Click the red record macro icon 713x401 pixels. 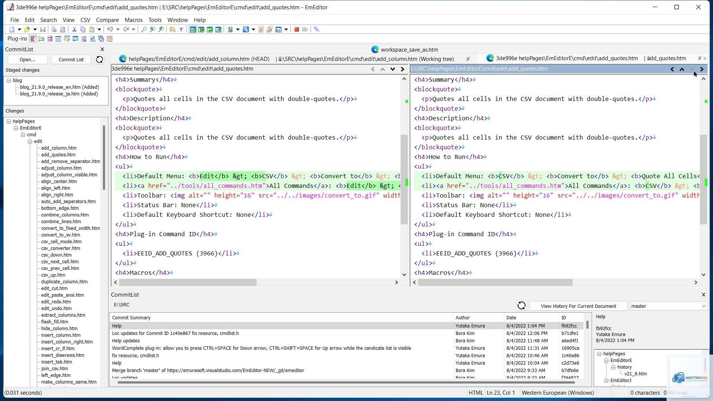297,29
